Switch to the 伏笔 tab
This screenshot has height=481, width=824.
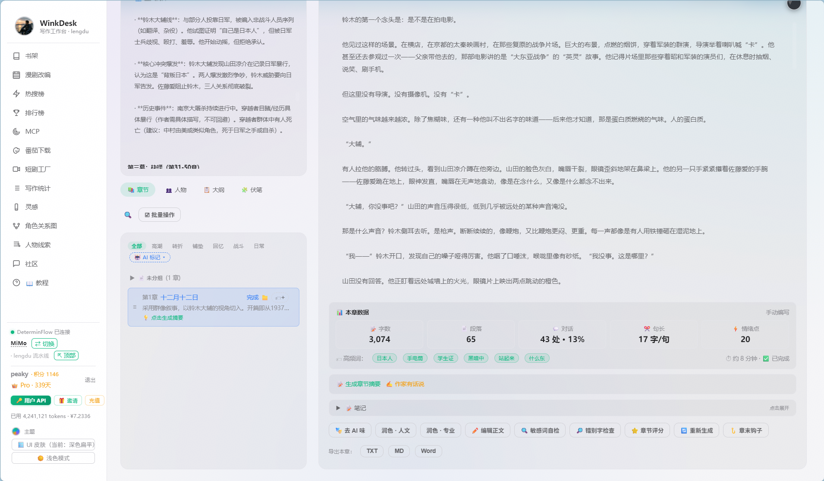coord(252,190)
